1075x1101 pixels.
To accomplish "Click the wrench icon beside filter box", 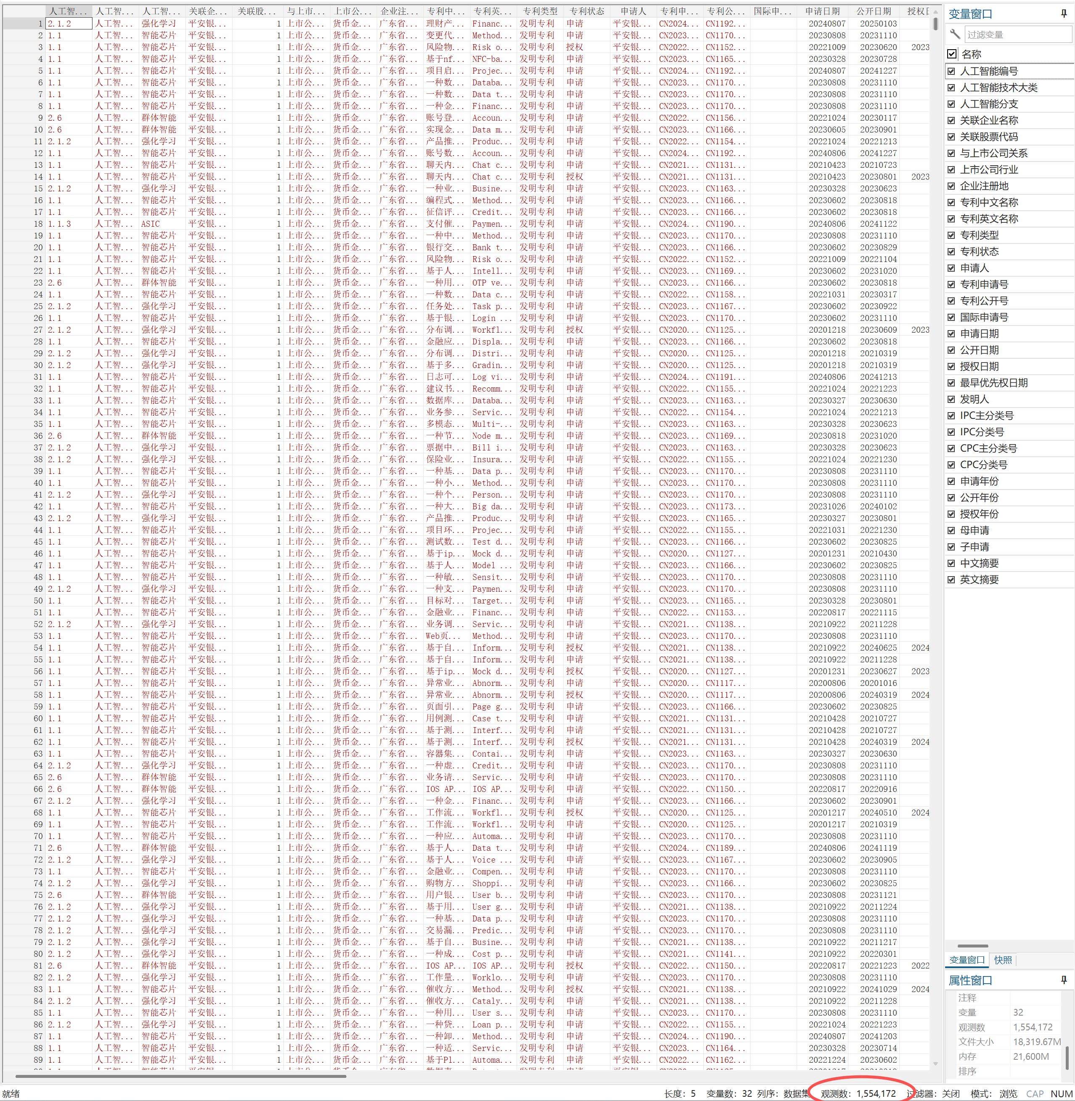I will (955, 34).
